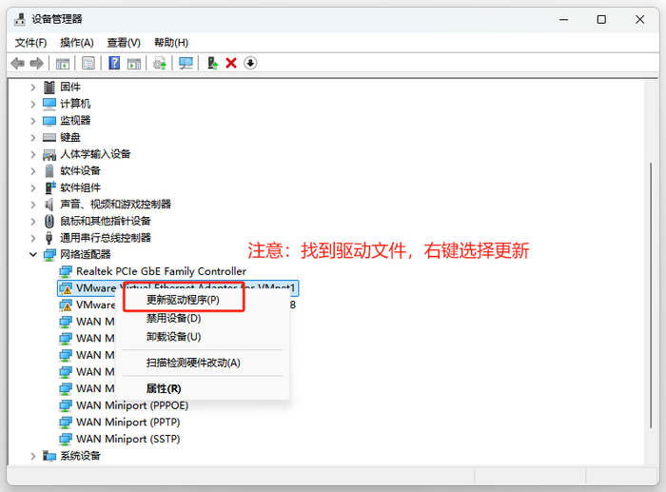Click the Scan for hardware changes monitor icon
The image size is (666, 492).
[x=186, y=64]
